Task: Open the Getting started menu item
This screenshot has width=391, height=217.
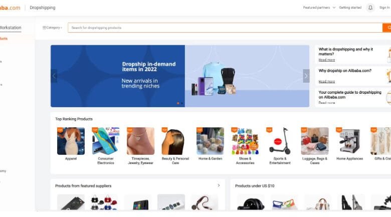Action: tap(350, 8)
